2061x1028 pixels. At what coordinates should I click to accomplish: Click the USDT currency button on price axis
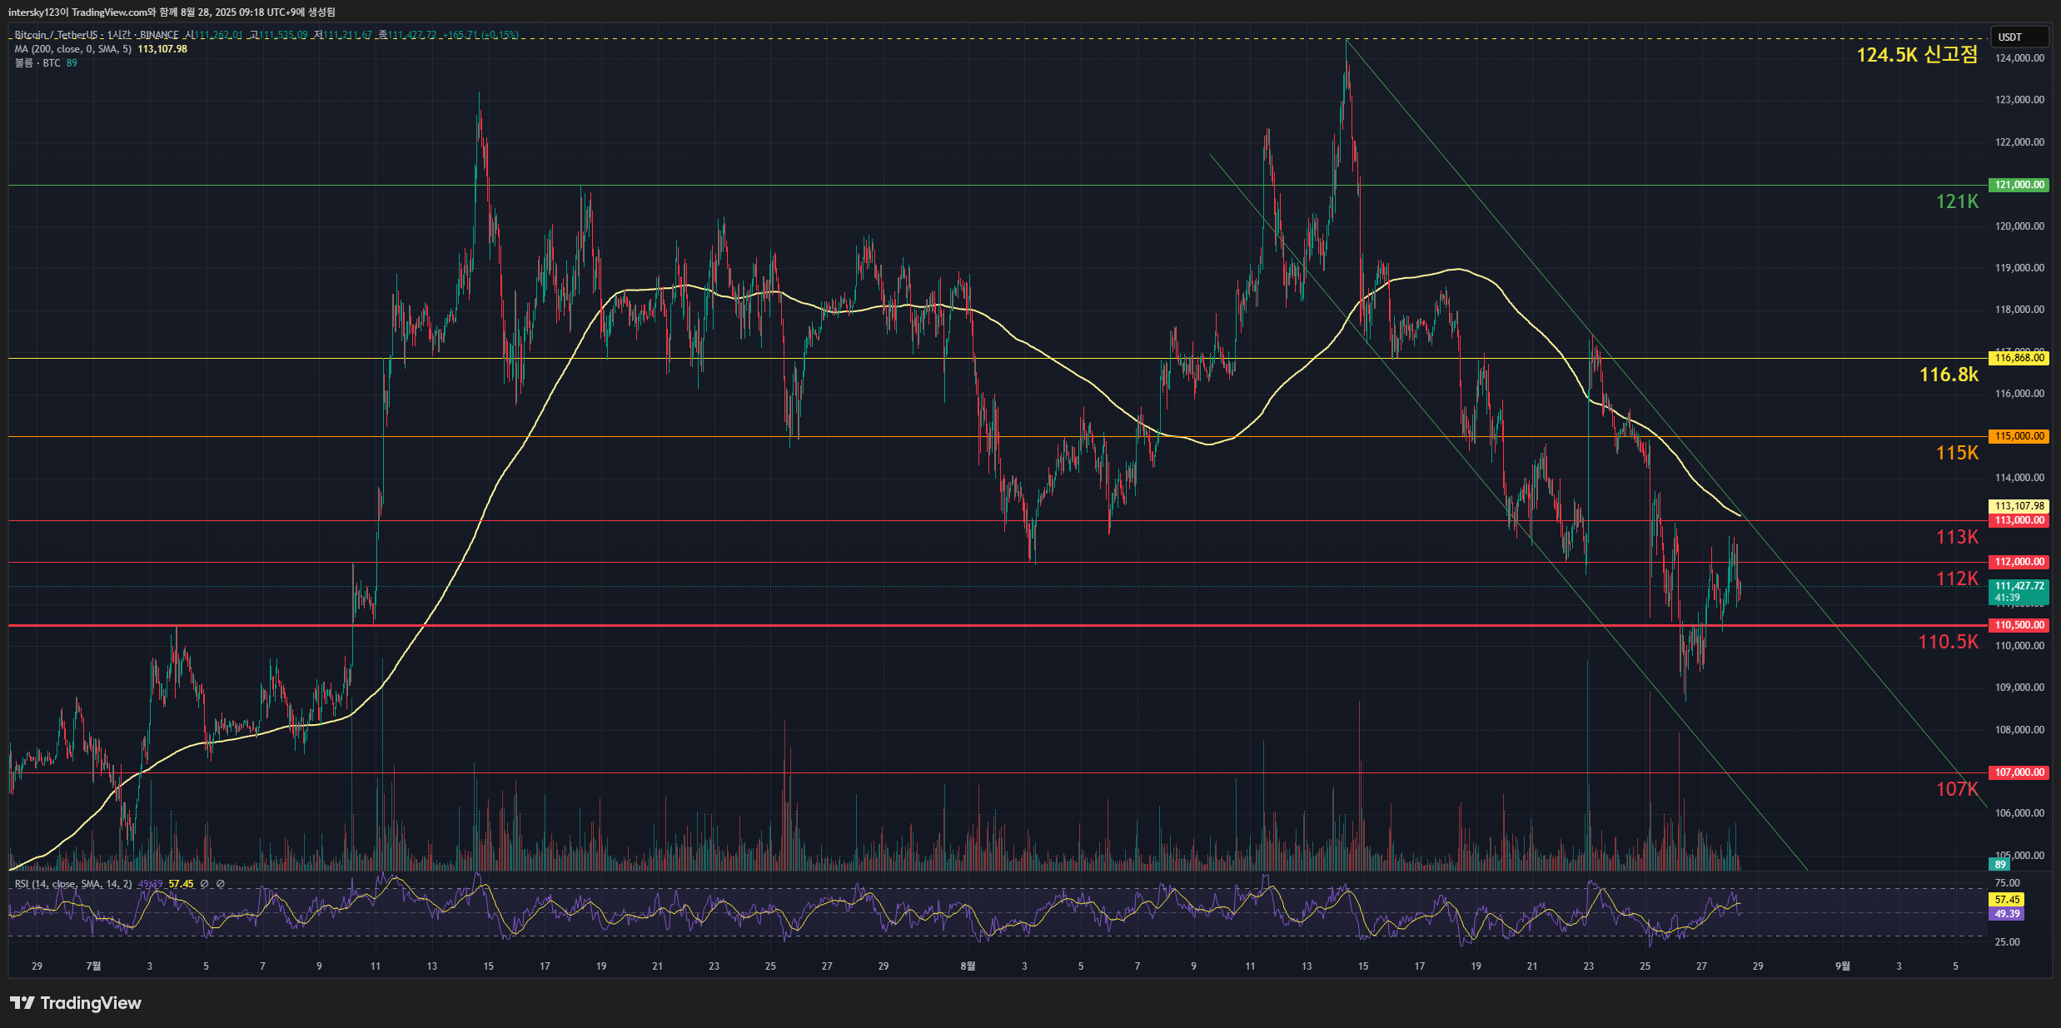[x=2019, y=37]
